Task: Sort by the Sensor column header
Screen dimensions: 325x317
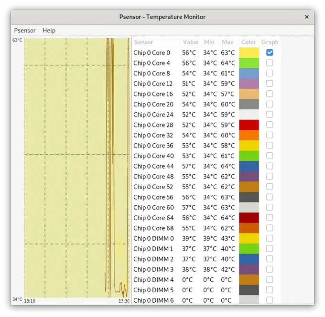Action: click(x=156, y=42)
